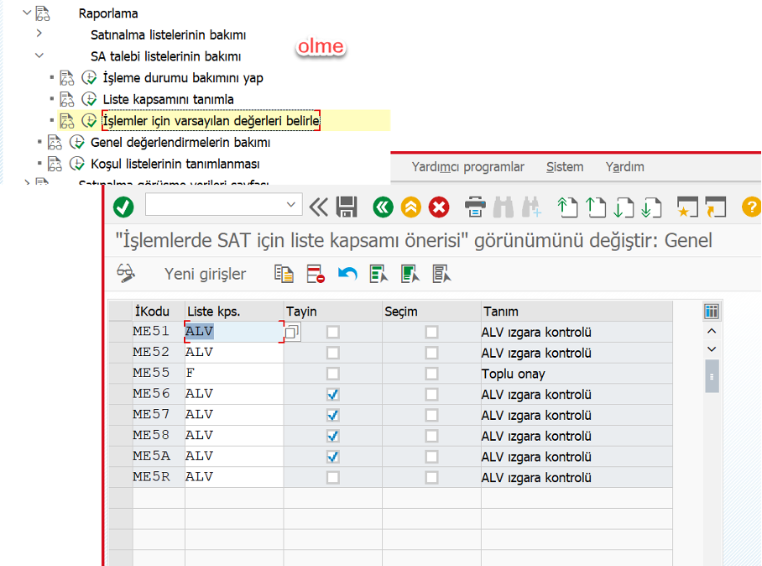
Task: Click the Deselect All entries icon
Action: [x=441, y=274]
